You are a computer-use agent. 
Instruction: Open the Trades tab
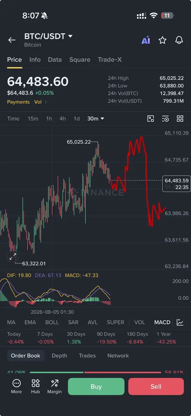[x=87, y=356]
